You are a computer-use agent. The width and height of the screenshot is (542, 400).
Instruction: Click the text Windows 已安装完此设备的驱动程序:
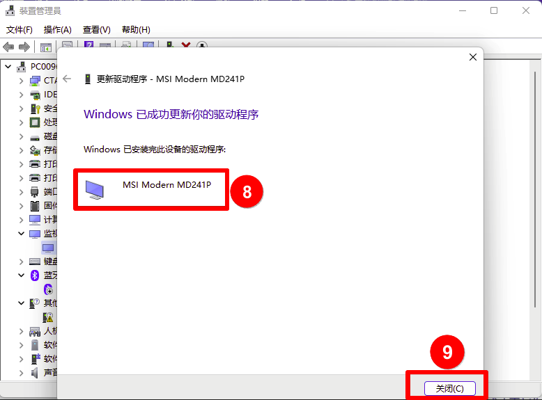pos(155,149)
